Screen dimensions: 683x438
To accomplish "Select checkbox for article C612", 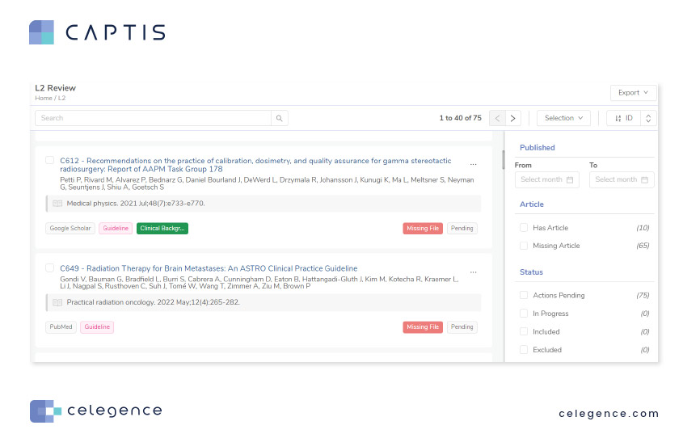I will tap(50, 161).
